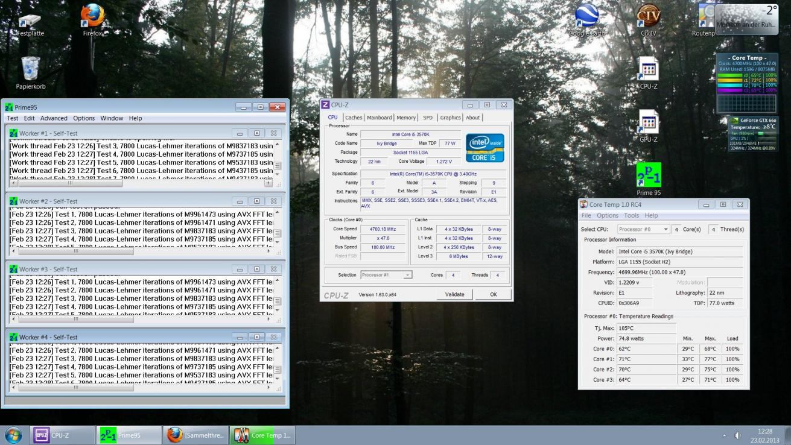The width and height of the screenshot is (791, 445).
Task: Click Worker #4 scroll right arrow
Action: (269, 387)
